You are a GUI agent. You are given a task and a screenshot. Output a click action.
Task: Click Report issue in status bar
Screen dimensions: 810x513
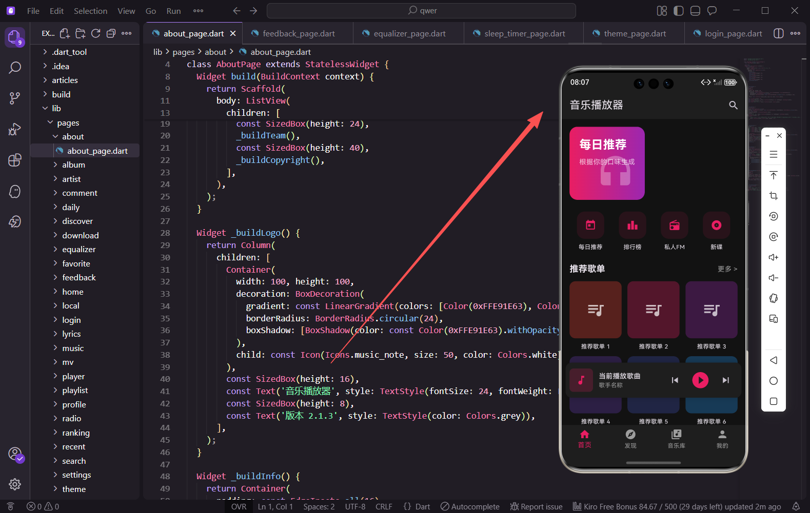pos(537,507)
